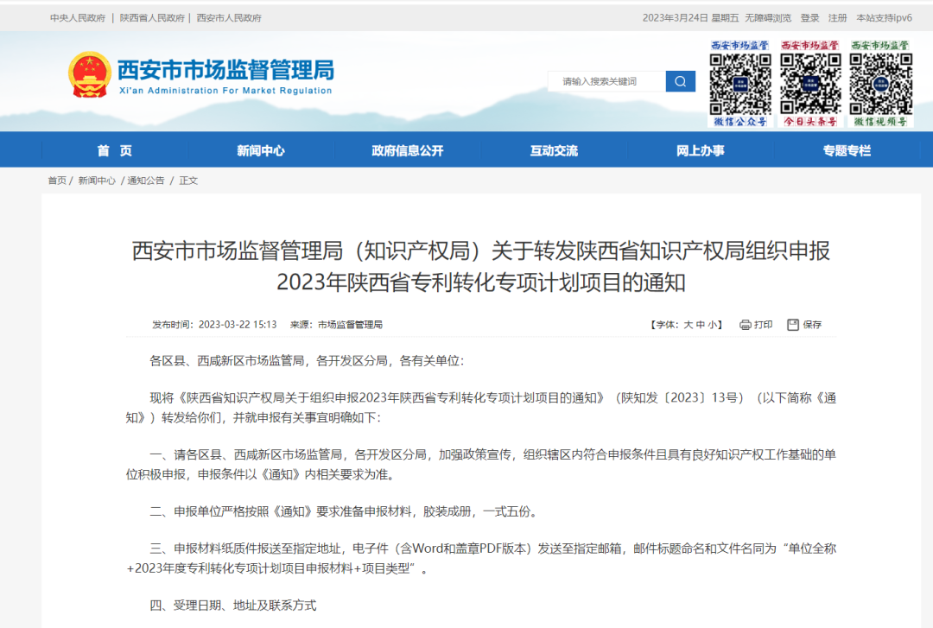Image resolution: width=933 pixels, height=628 pixels.
Task: Click the 保存 save text
Action: click(812, 325)
